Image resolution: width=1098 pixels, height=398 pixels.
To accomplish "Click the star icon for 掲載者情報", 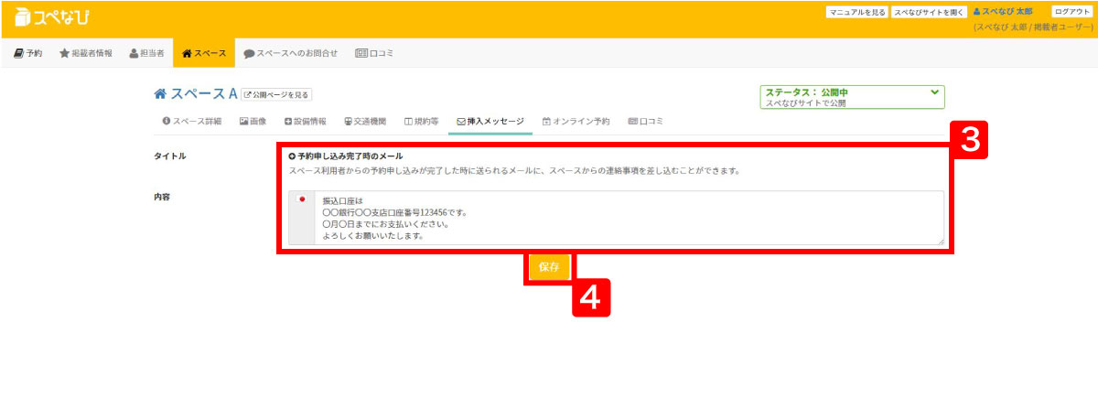I will click(64, 53).
